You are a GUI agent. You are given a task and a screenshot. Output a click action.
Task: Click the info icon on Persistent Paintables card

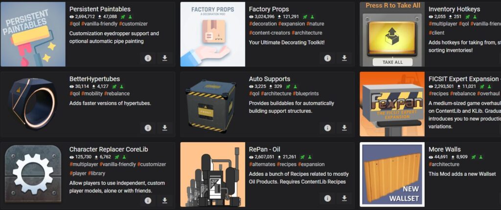(148, 58)
